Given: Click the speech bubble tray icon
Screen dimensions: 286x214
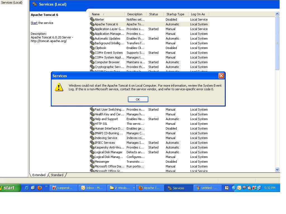Looking at the screenshot, I should pos(244,188).
